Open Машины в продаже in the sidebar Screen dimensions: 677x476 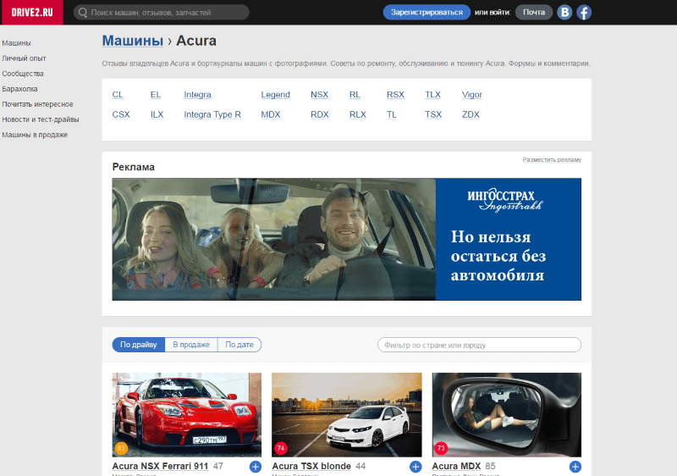pyautogui.click(x=35, y=135)
